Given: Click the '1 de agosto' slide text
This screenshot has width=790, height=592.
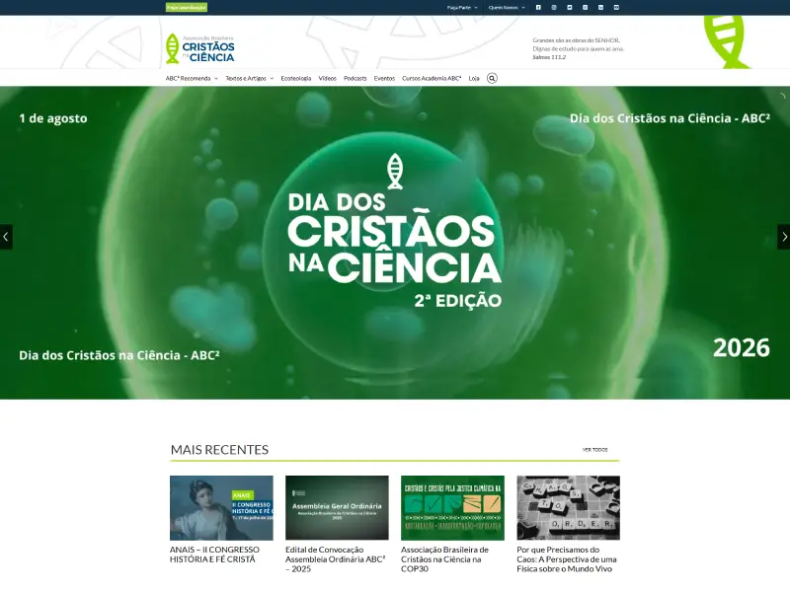Looking at the screenshot, I should pyautogui.click(x=53, y=118).
